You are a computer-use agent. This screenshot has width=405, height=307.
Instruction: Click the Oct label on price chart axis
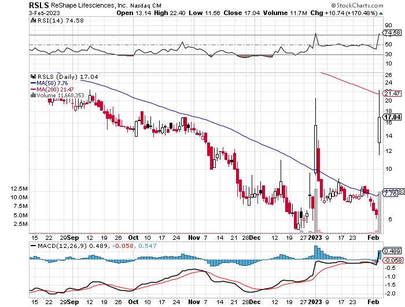point(133,237)
